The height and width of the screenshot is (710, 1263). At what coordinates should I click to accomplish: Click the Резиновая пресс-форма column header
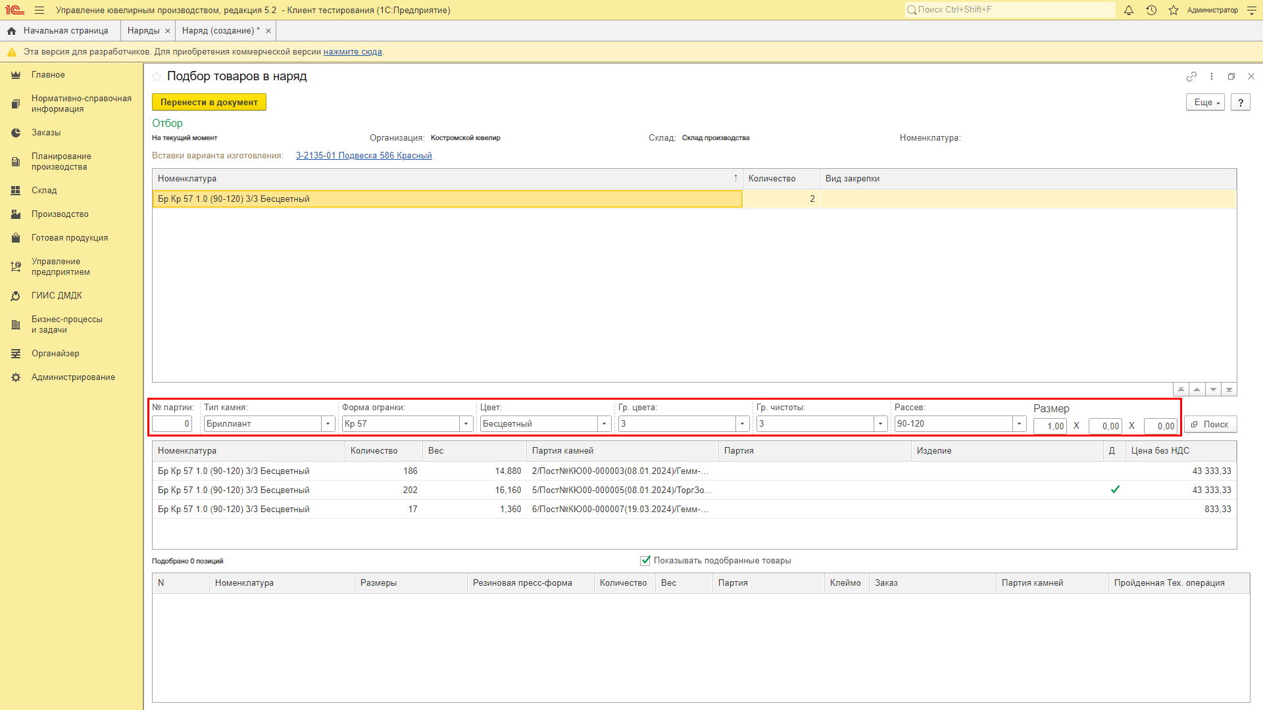(531, 583)
